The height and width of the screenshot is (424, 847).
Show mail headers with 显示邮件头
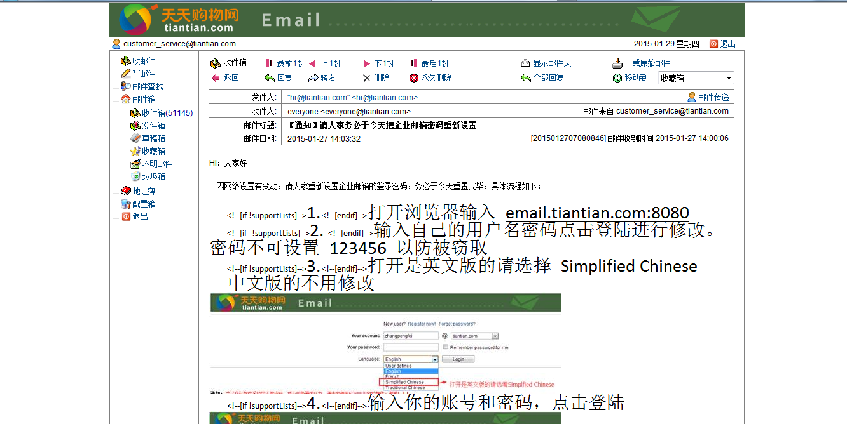point(552,63)
